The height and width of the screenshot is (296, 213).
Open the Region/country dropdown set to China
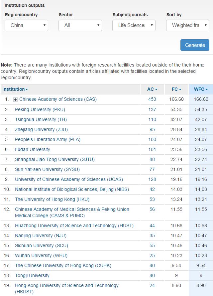tap(26, 25)
